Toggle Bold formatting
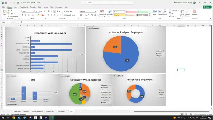This screenshot has height=120, width=213. [x=23, y=15]
